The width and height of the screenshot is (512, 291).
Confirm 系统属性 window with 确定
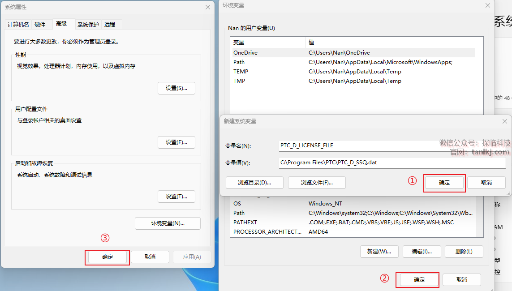tap(108, 257)
